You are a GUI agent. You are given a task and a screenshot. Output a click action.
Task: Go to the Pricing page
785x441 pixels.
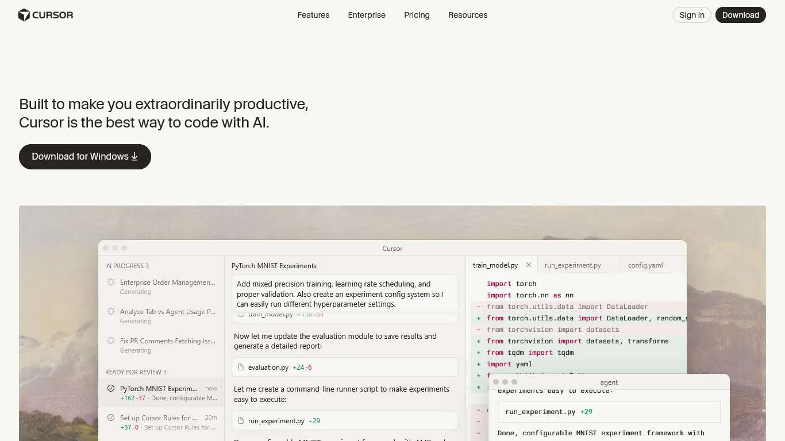point(417,15)
